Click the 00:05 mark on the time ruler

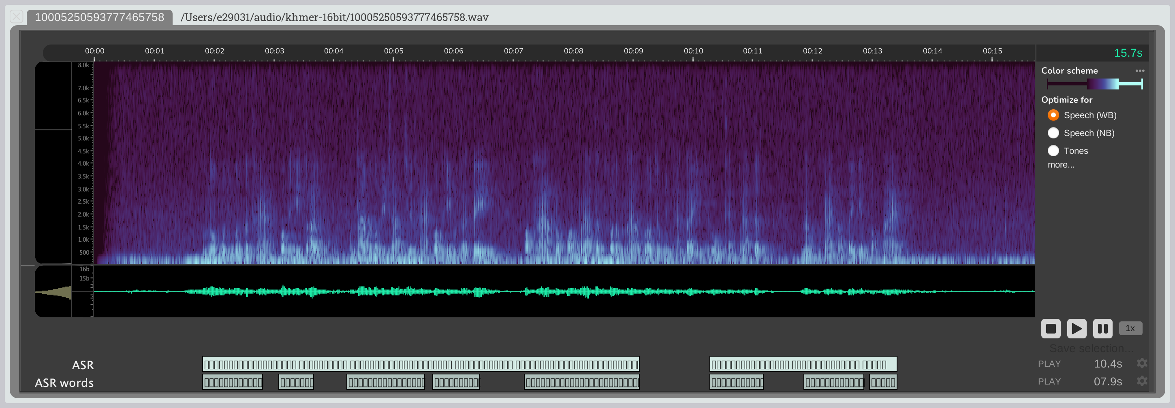(x=393, y=51)
